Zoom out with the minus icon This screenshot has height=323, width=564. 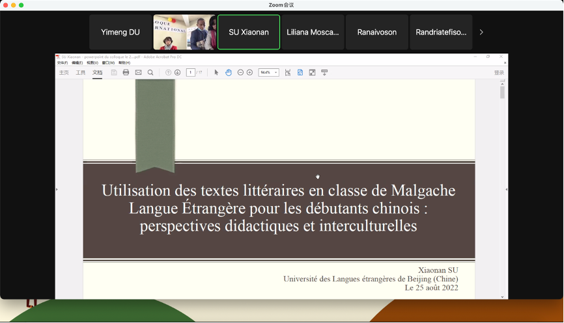[x=240, y=73]
